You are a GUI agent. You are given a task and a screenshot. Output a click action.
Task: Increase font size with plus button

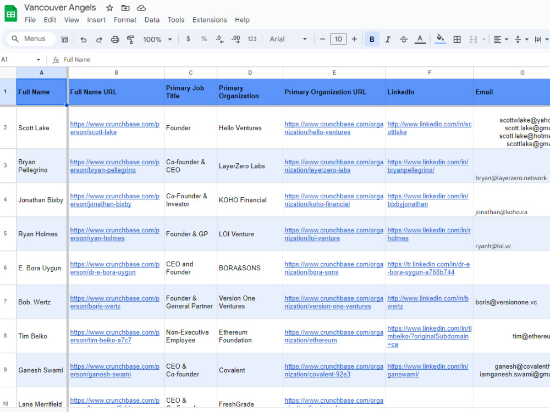coord(354,39)
